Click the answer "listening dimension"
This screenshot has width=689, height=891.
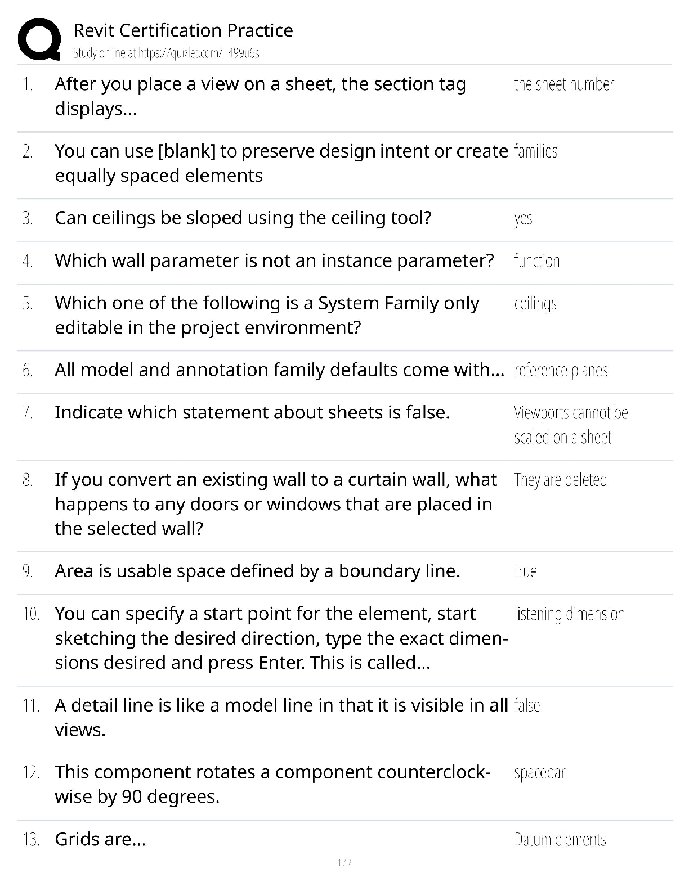click(x=569, y=614)
